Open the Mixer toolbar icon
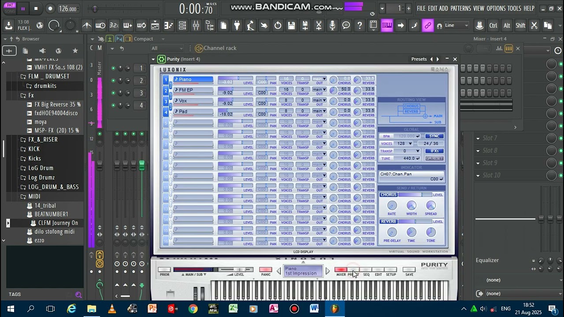 (196, 26)
